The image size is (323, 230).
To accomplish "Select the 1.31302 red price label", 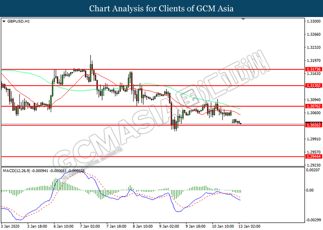I will click(313, 86).
